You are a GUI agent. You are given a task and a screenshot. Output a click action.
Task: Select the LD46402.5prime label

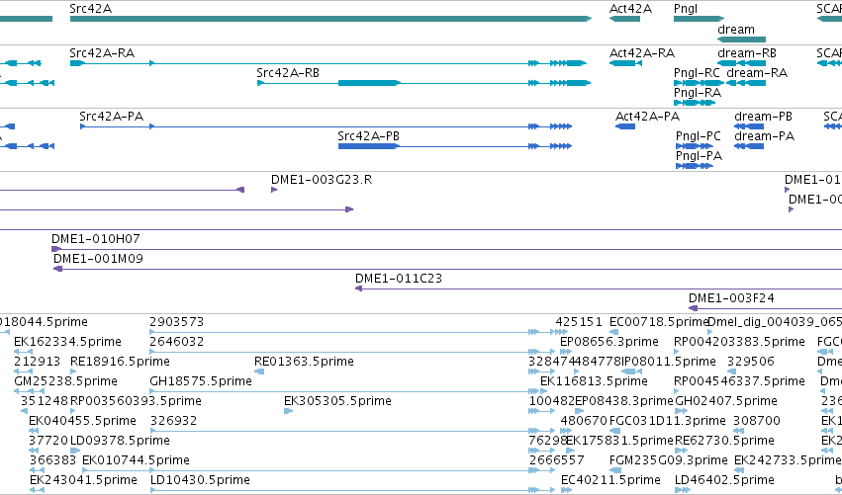724,480
